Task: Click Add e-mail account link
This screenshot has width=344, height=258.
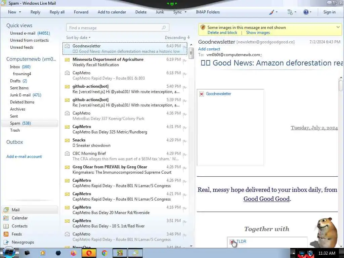Action: coord(24,157)
